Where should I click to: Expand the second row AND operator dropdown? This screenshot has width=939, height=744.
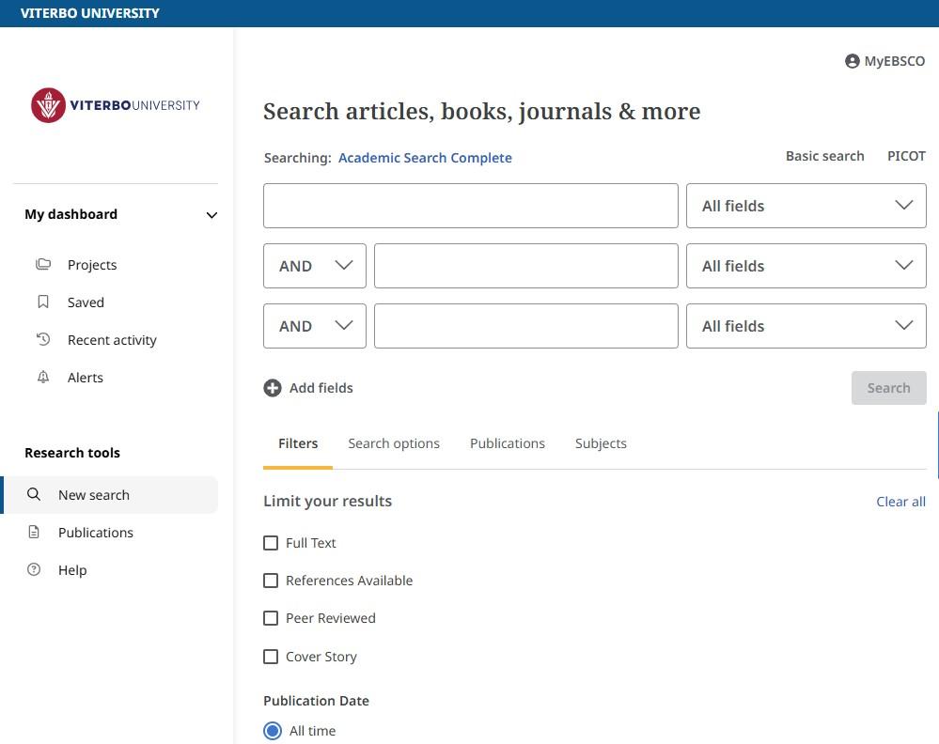coord(314,266)
